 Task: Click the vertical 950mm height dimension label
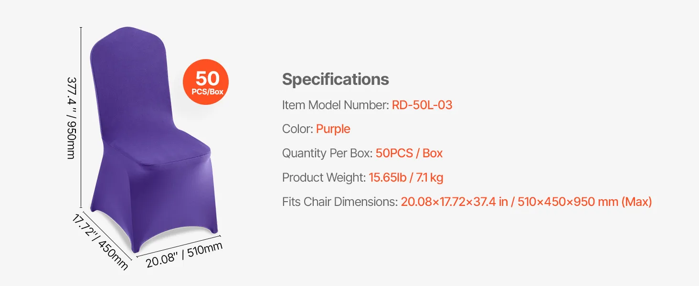70,118
